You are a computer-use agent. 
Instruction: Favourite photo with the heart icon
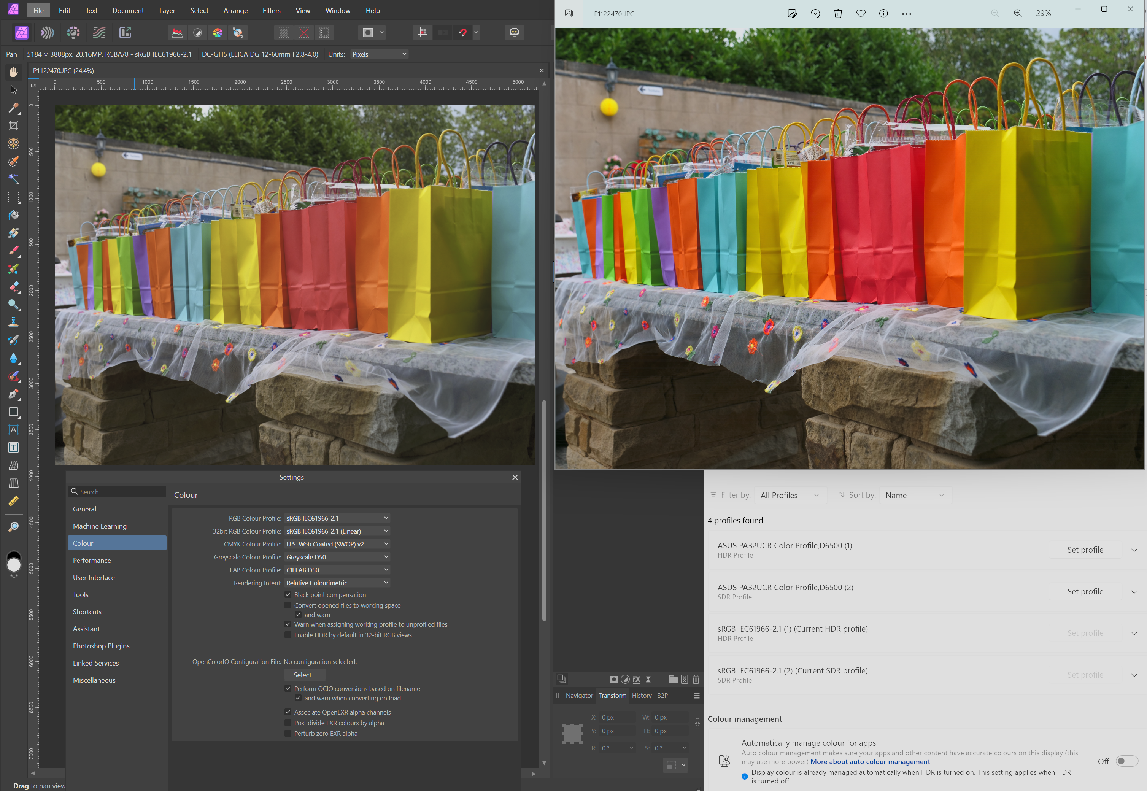tap(861, 14)
